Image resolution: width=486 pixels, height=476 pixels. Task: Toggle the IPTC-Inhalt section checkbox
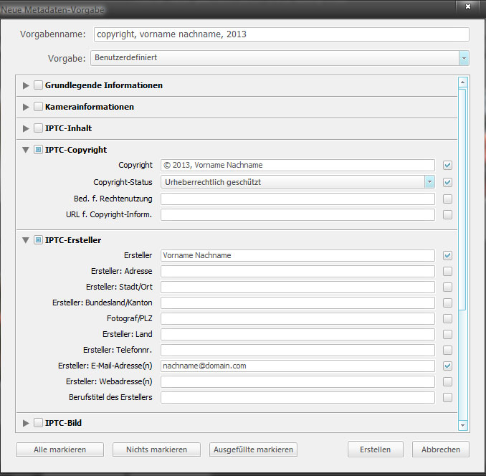click(x=38, y=128)
